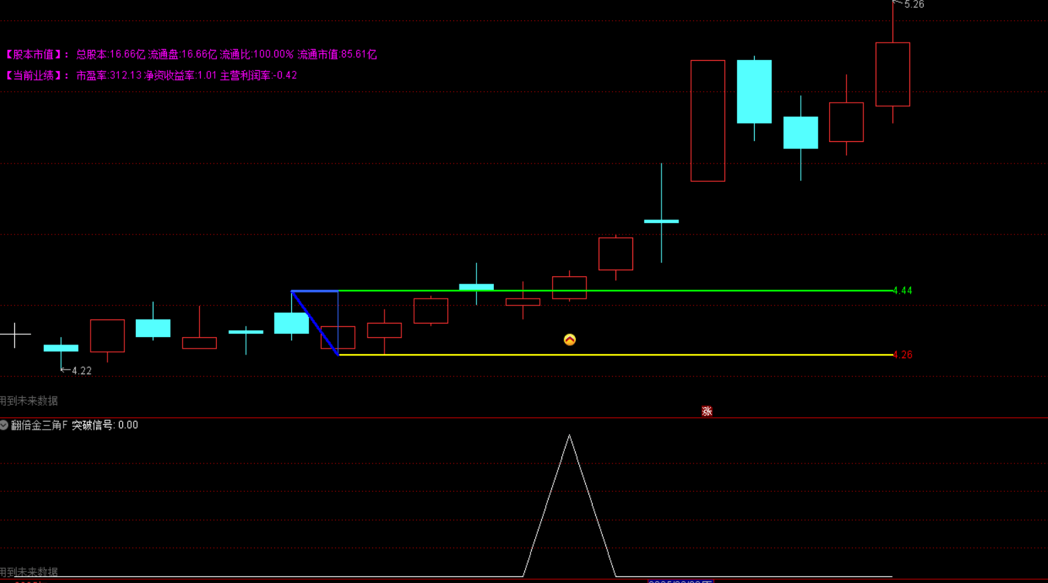Click the peak of the white signal spike
1048x583 pixels.
(570, 436)
